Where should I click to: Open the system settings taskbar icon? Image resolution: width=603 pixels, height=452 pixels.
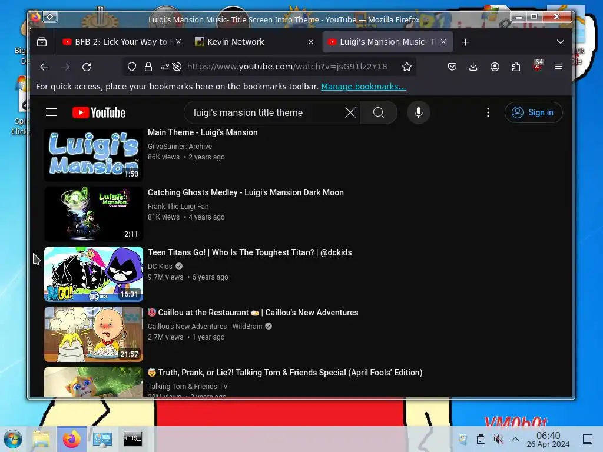pyautogui.click(x=102, y=439)
